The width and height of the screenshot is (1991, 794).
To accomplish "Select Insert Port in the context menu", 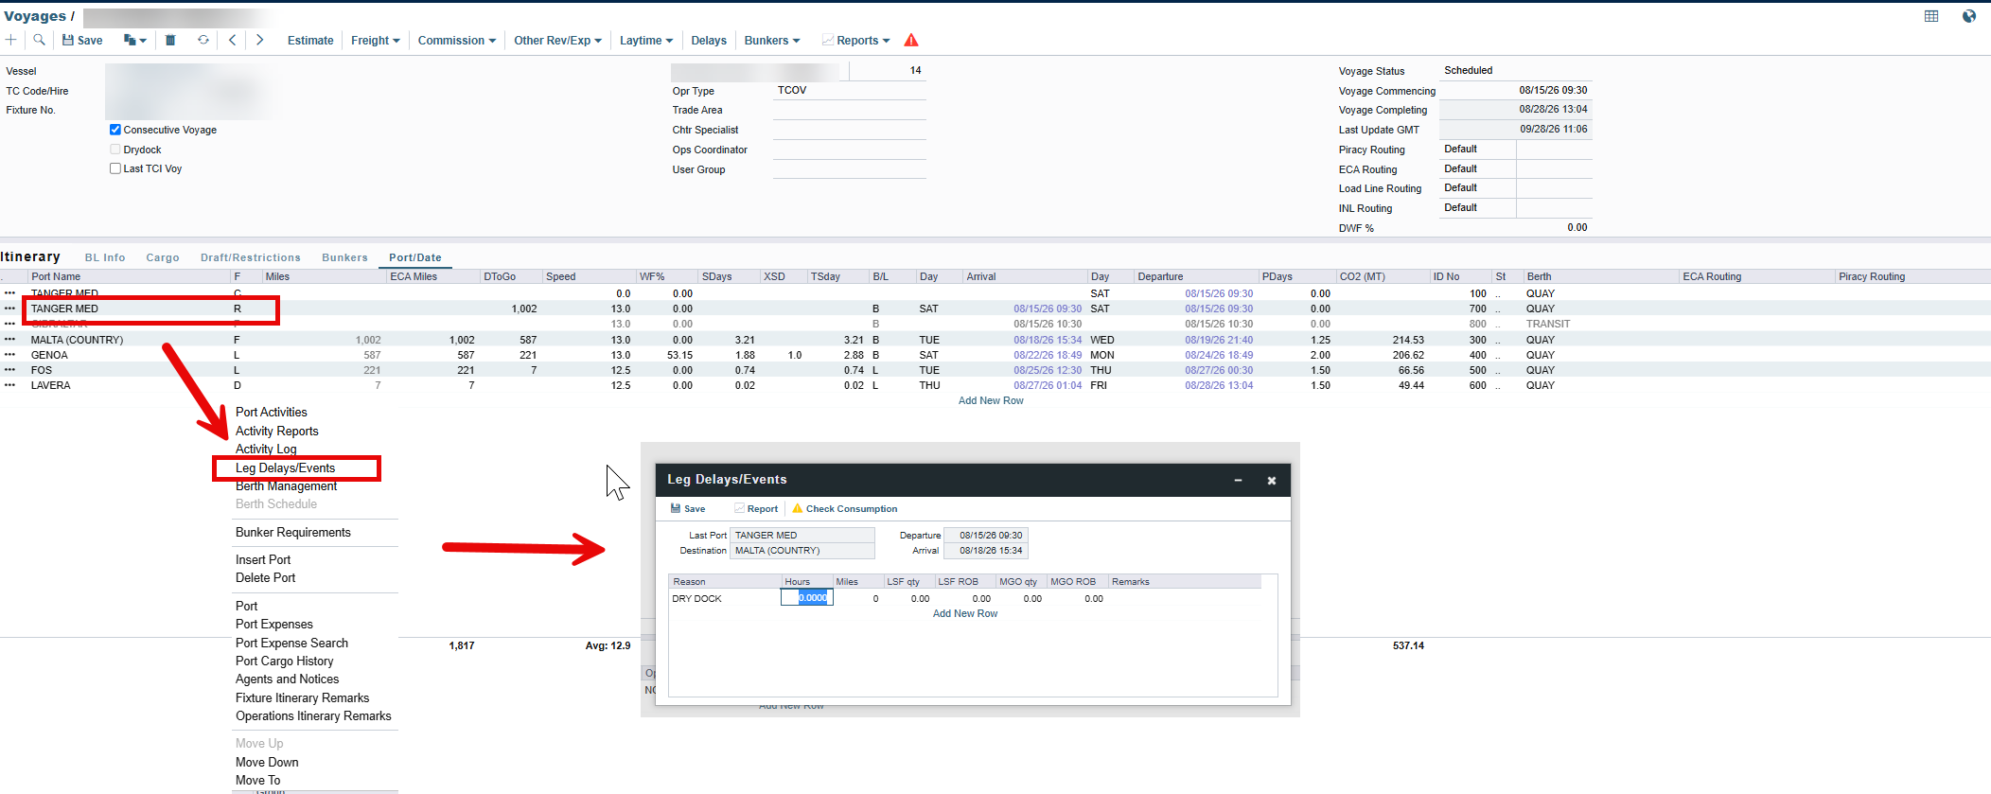I will click(263, 559).
